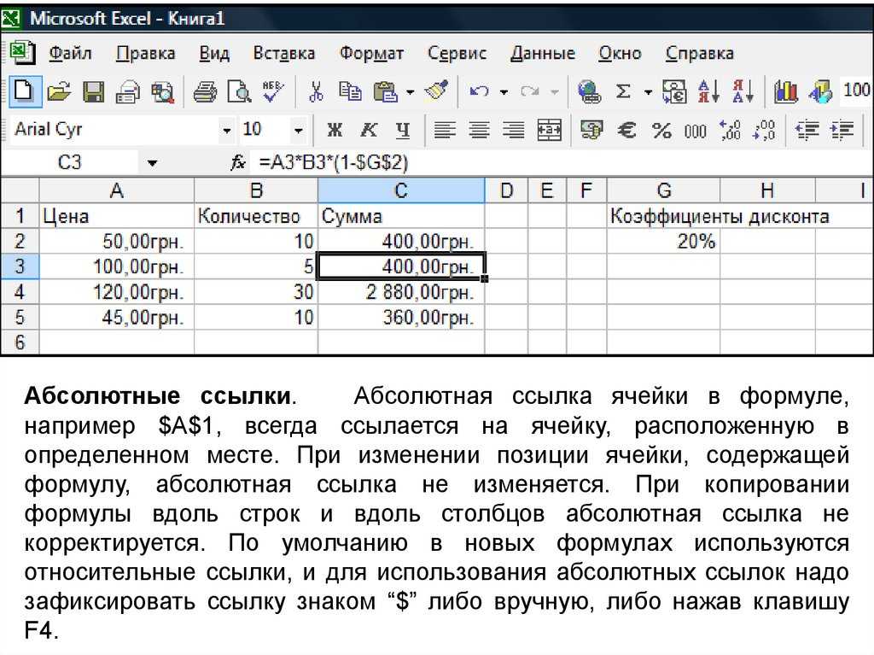Click the New workbook icon
The width and height of the screenshot is (874, 655).
(x=23, y=91)
